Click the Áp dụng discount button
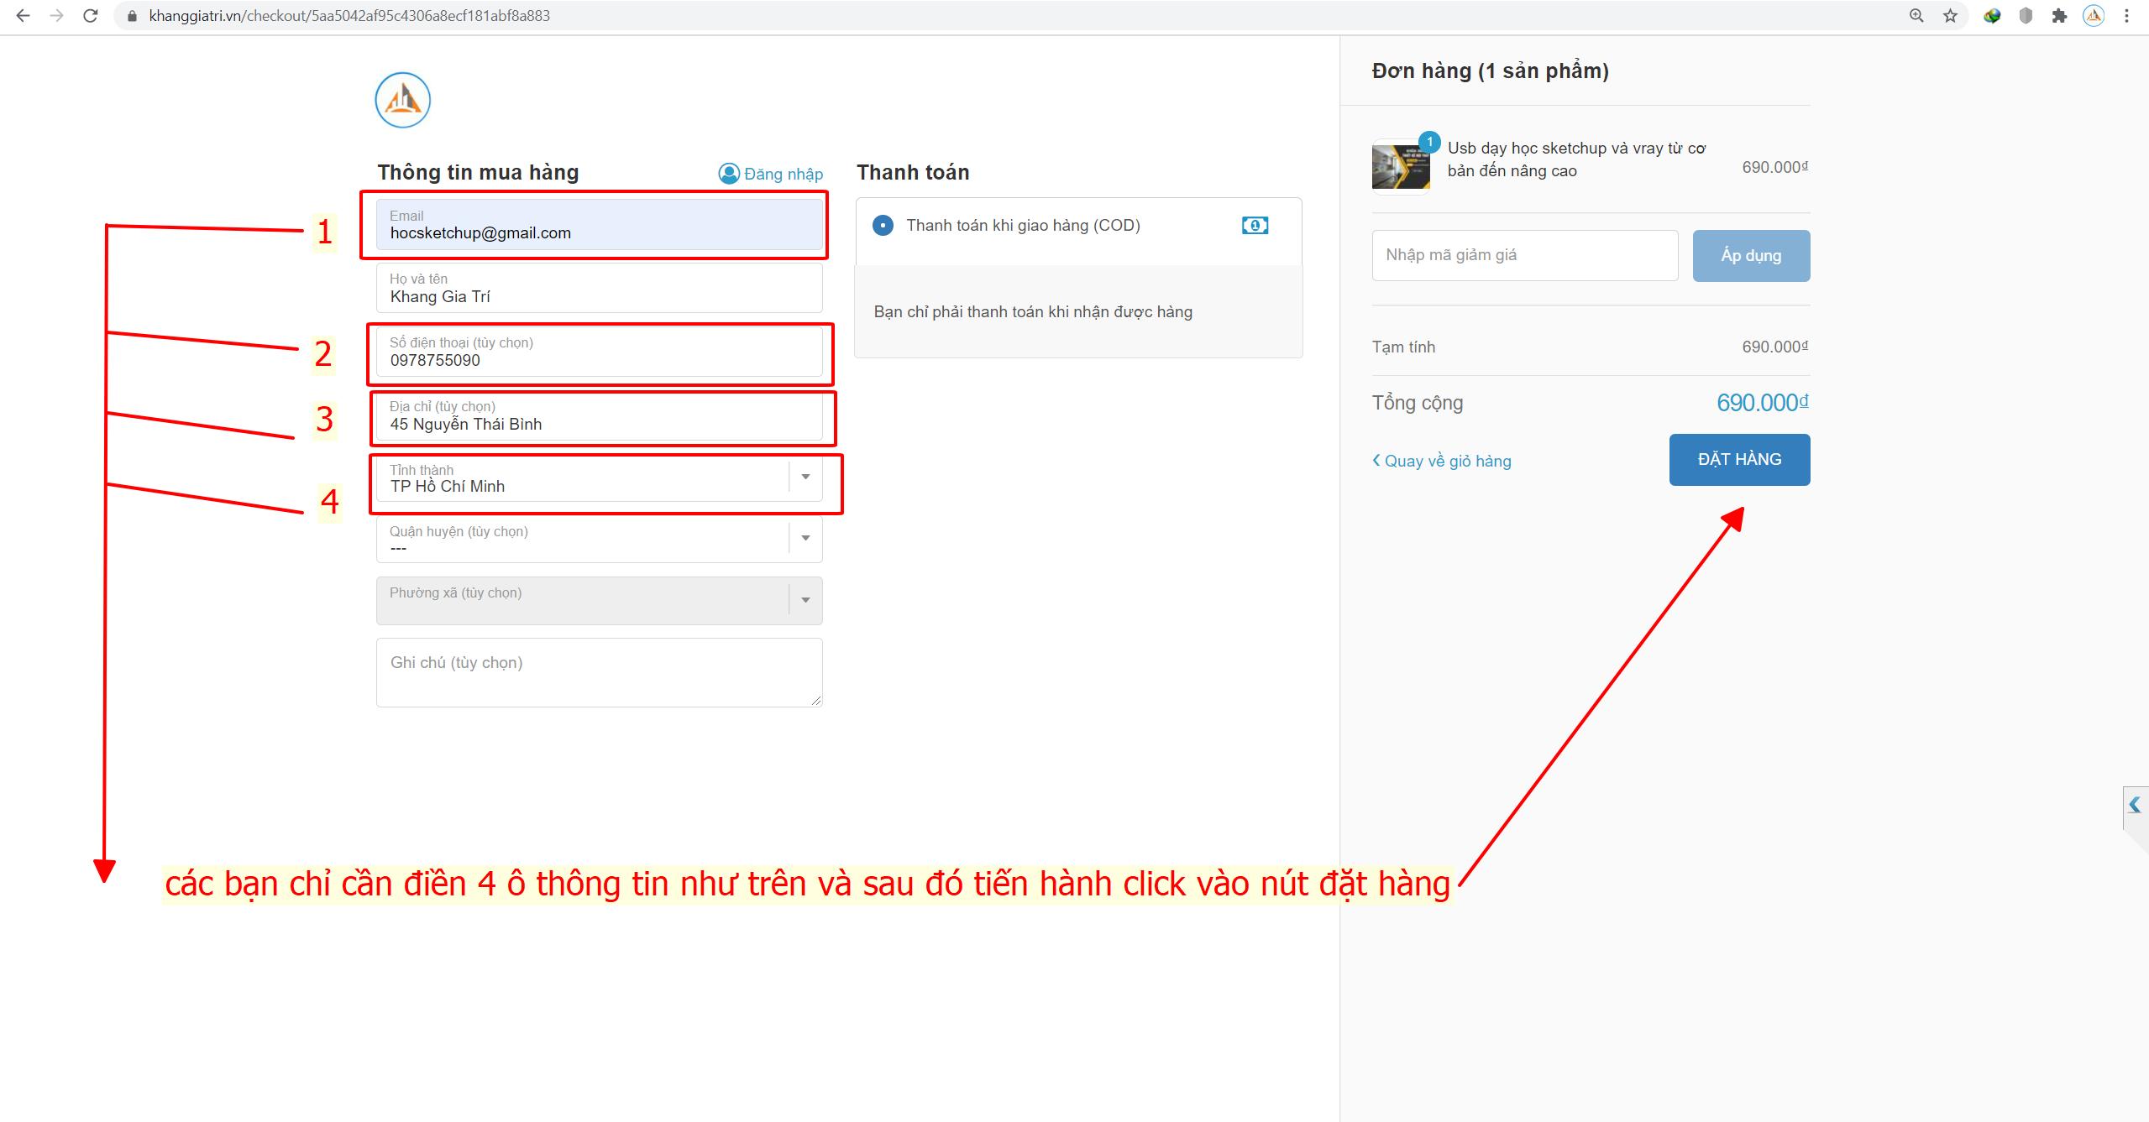The width and height of the screenshot is (2149, 1122). pos(1750,255)
